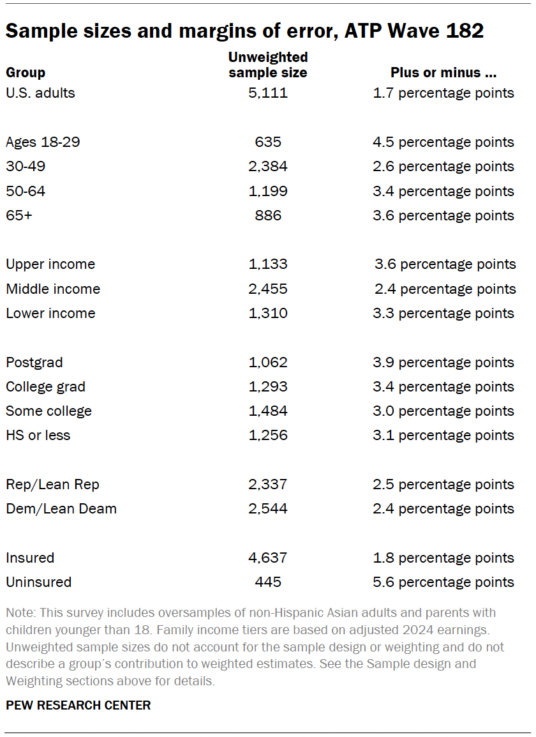
Task: Click the "Postgrad" row label
Action: pos(34,363)
